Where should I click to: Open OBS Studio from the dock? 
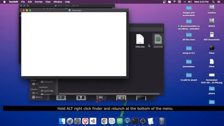pyautogui.click(x=143, y=121)
